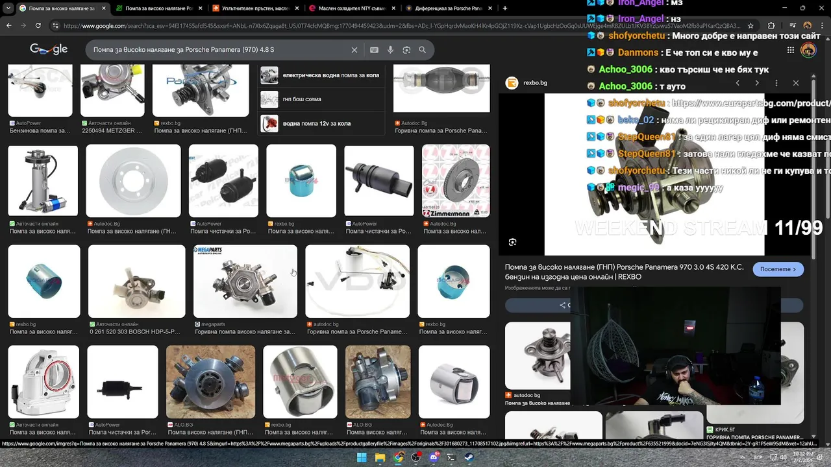Image resolution: width=831 pixels, height=467 pixels.
Task: Open File Explorer from taskbar
Action: click(x=380, y=457)
